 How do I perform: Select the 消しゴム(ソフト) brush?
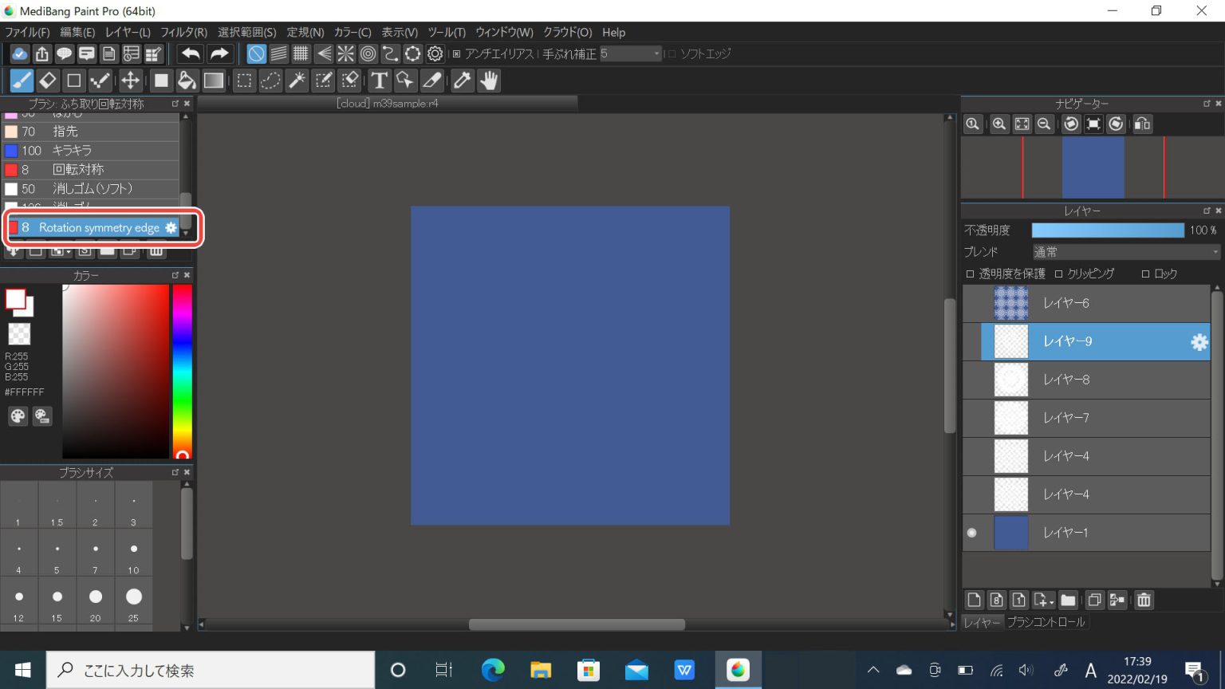pyautogui.click(x=91, y=189)
